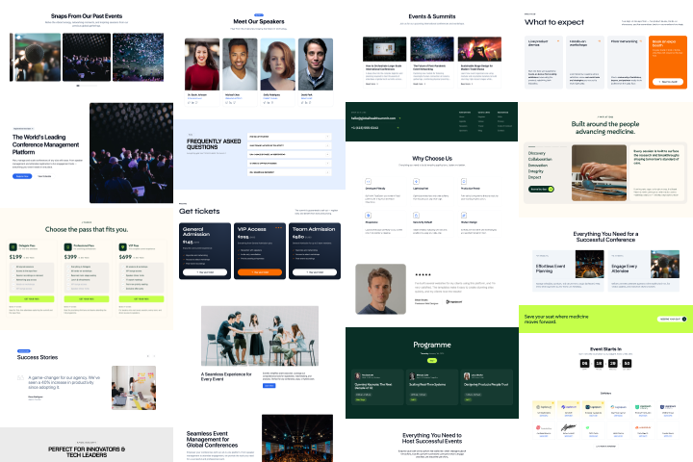Select the Discovery tab item
Image resolution: width=693 pixels, height=462 pixels.
[536, 153]
